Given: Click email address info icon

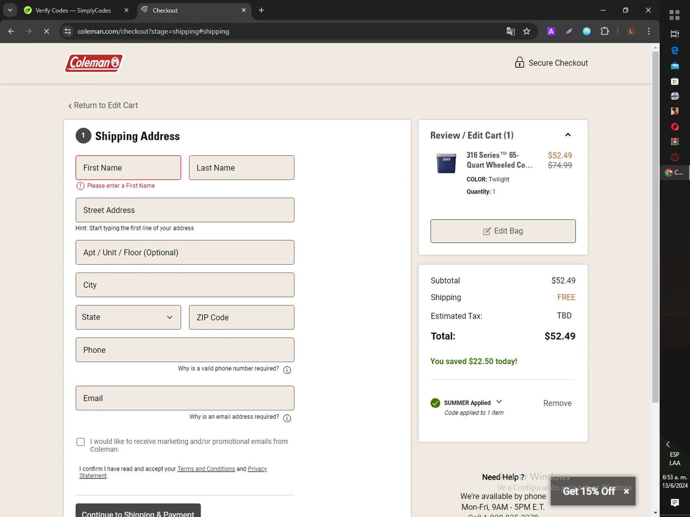Looking at the screenshot, I should tap(287, 418).
